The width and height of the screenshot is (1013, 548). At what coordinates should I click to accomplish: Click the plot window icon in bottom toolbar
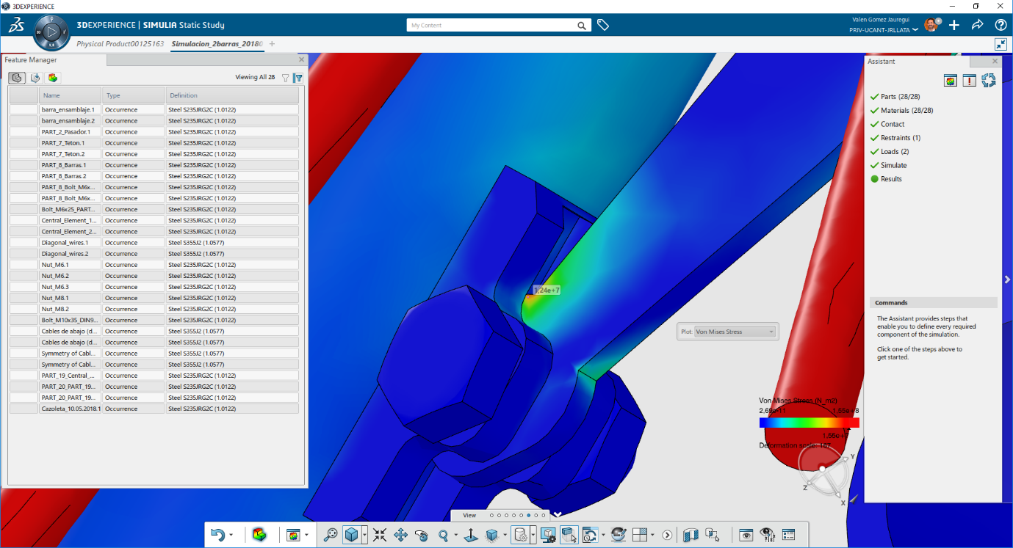[292, 536]
